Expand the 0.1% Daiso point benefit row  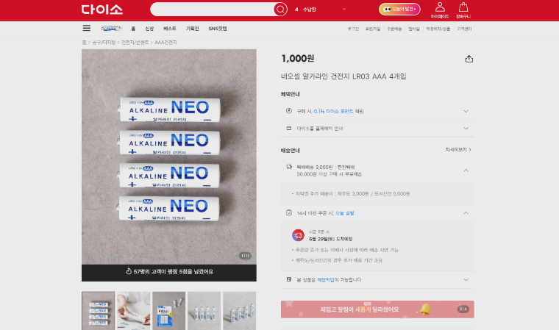click(377, 111)
